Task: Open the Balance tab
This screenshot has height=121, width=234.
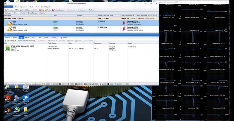Action: pyautogui.click(x=43, y=13)
